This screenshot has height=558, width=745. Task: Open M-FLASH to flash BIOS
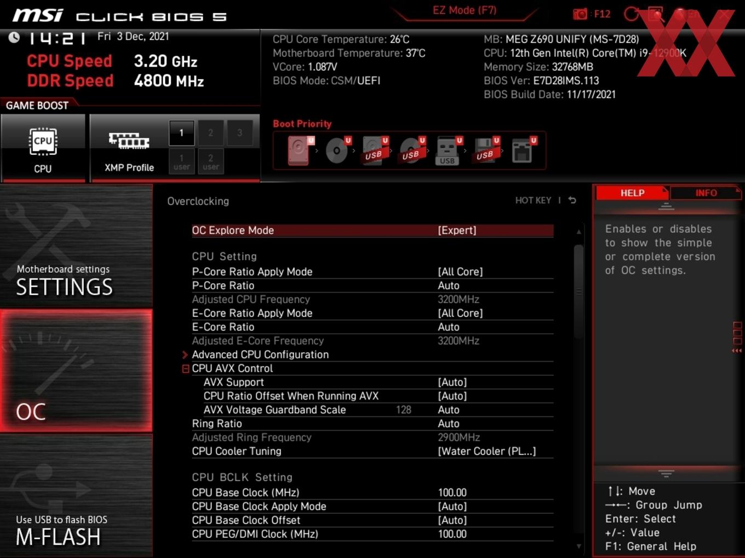click(76, 497)
